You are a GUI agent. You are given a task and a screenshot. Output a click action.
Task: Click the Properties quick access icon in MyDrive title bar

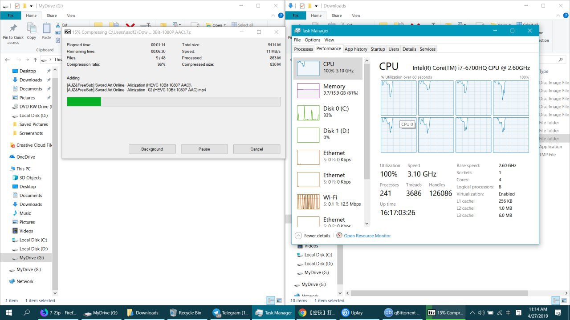pyautogui.click(x=17, y=6)
